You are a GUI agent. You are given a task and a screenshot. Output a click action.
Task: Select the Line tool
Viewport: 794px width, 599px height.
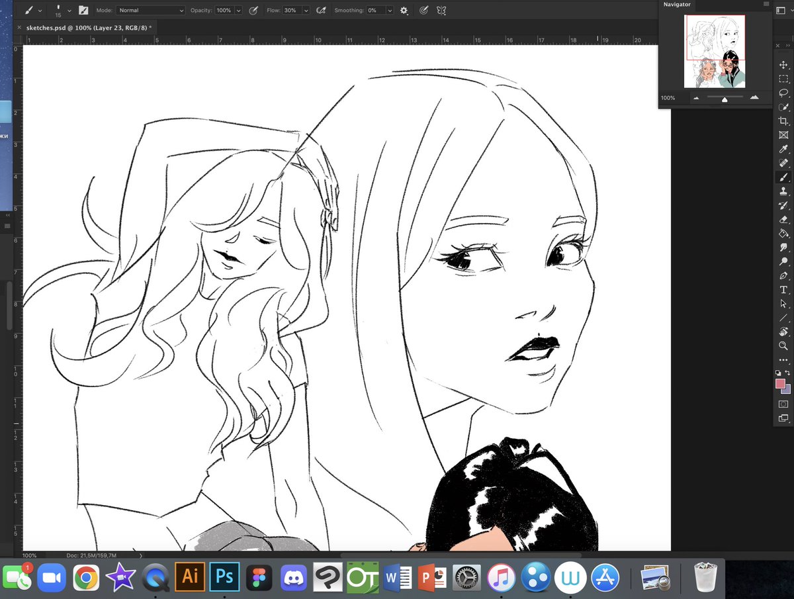(783, 318)
